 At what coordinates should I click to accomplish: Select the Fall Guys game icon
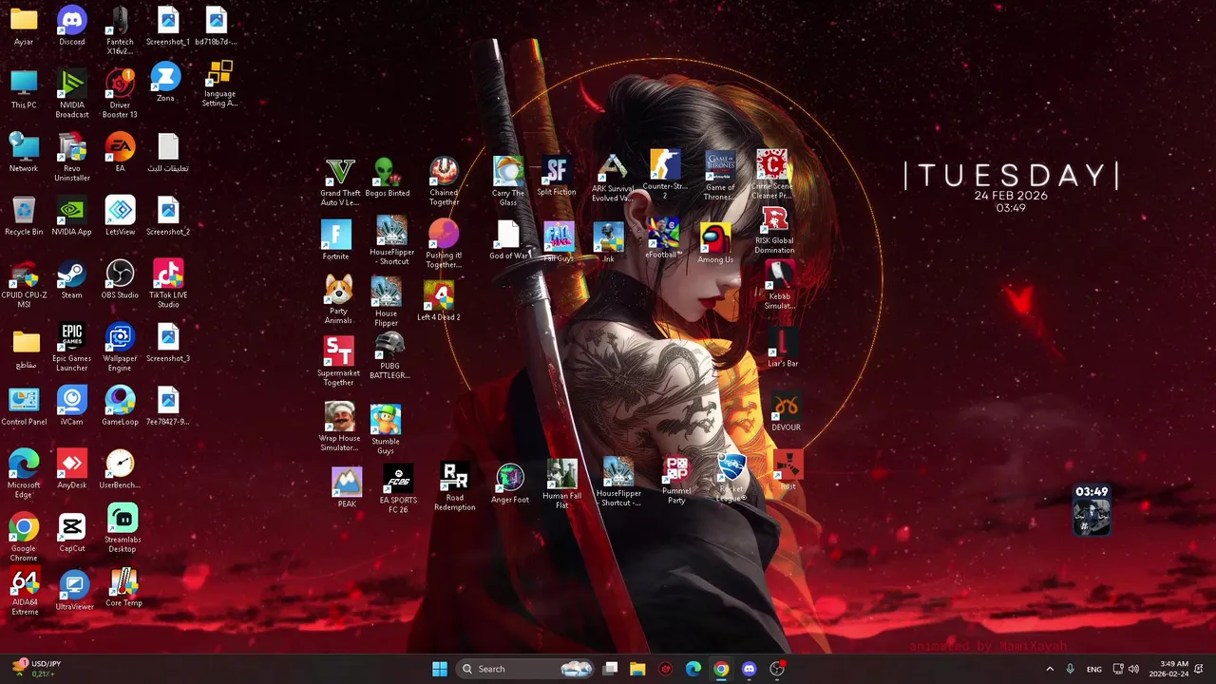point(559,242)
